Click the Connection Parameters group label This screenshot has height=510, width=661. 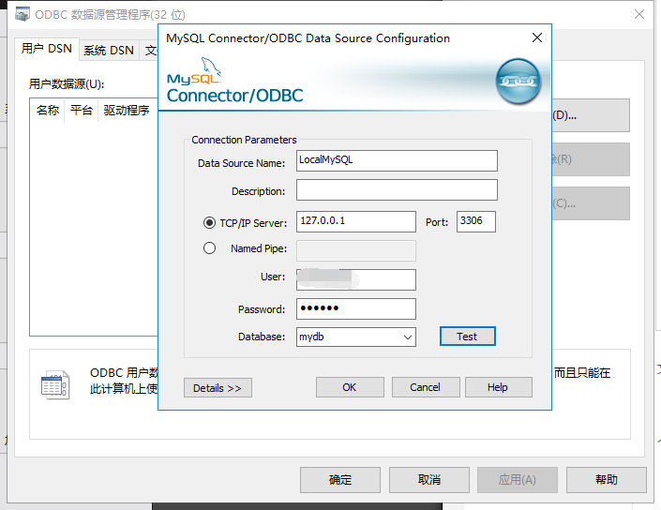coord(244,140)
